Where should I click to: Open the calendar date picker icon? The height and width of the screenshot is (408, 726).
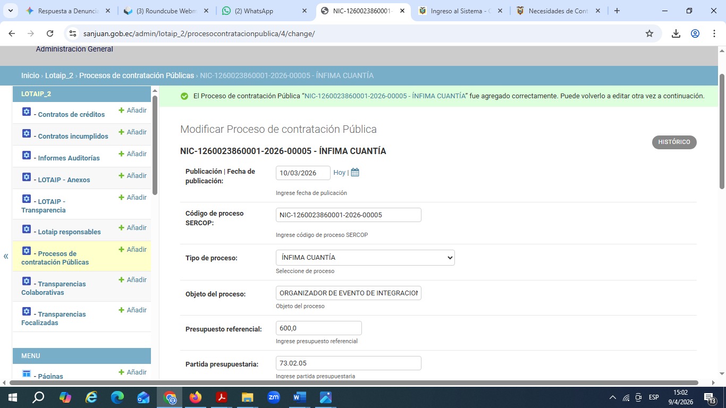tap(355, 173)
